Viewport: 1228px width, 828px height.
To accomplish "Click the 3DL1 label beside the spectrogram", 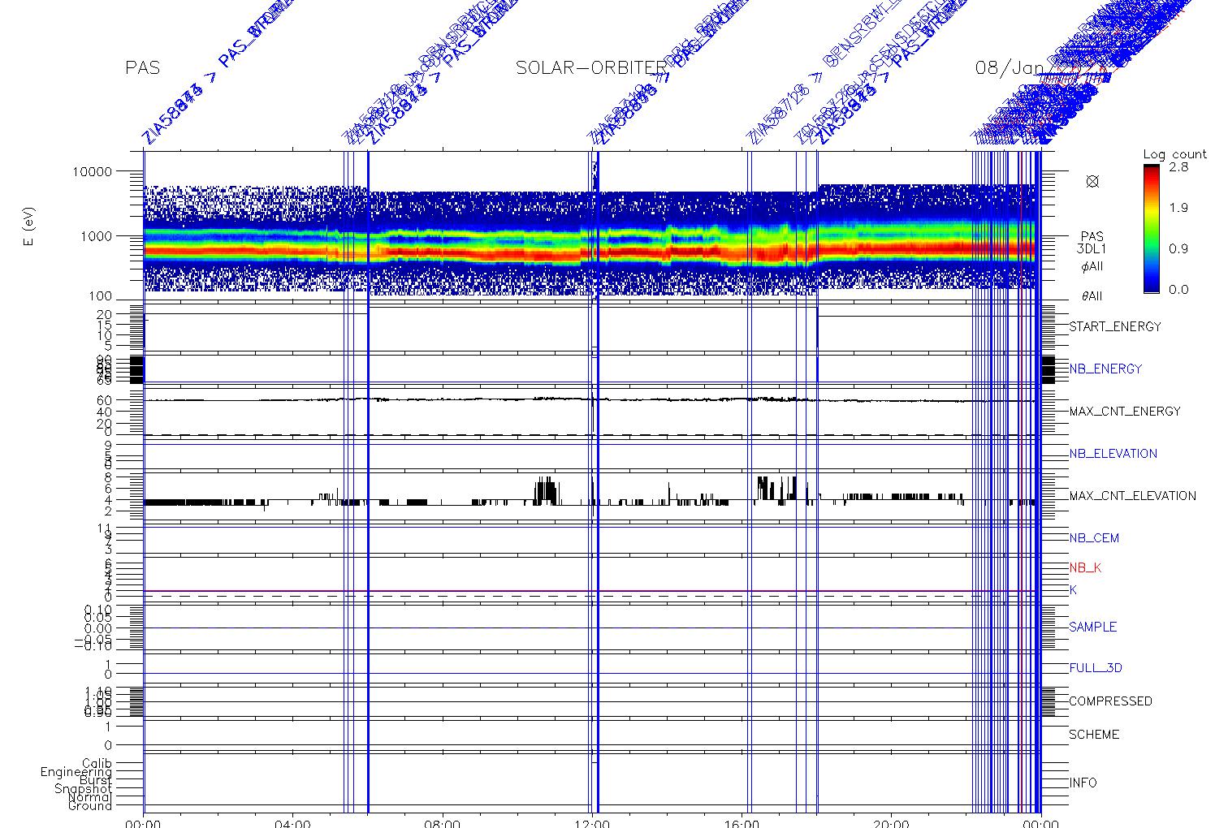I will click(x=1092, y=250).
